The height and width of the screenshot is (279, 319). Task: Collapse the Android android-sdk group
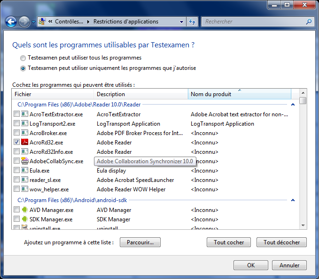(293, 200)
